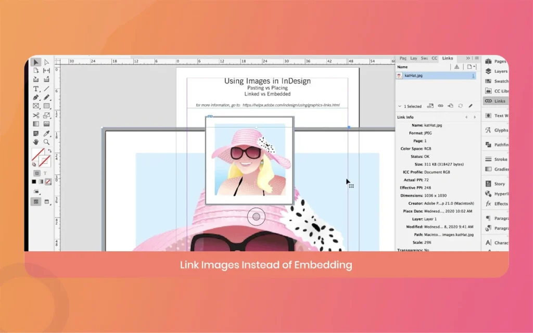This screenshot has width=533, height=333.
Task: Pick the Content Collector tool
Action: click(36, 80)
